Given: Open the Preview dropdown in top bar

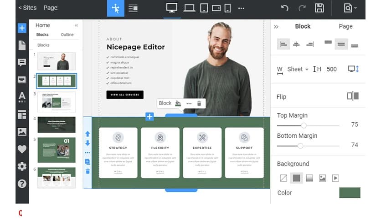Looking at the screenshot, I should pyautogui.click(x=350, y=8).
